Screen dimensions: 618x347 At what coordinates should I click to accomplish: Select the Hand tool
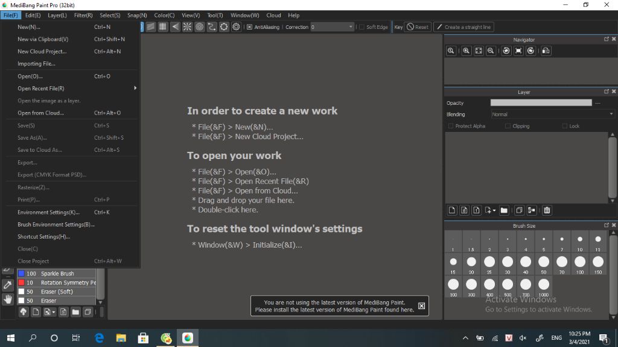pyautogui.click(x=7, y=299)
